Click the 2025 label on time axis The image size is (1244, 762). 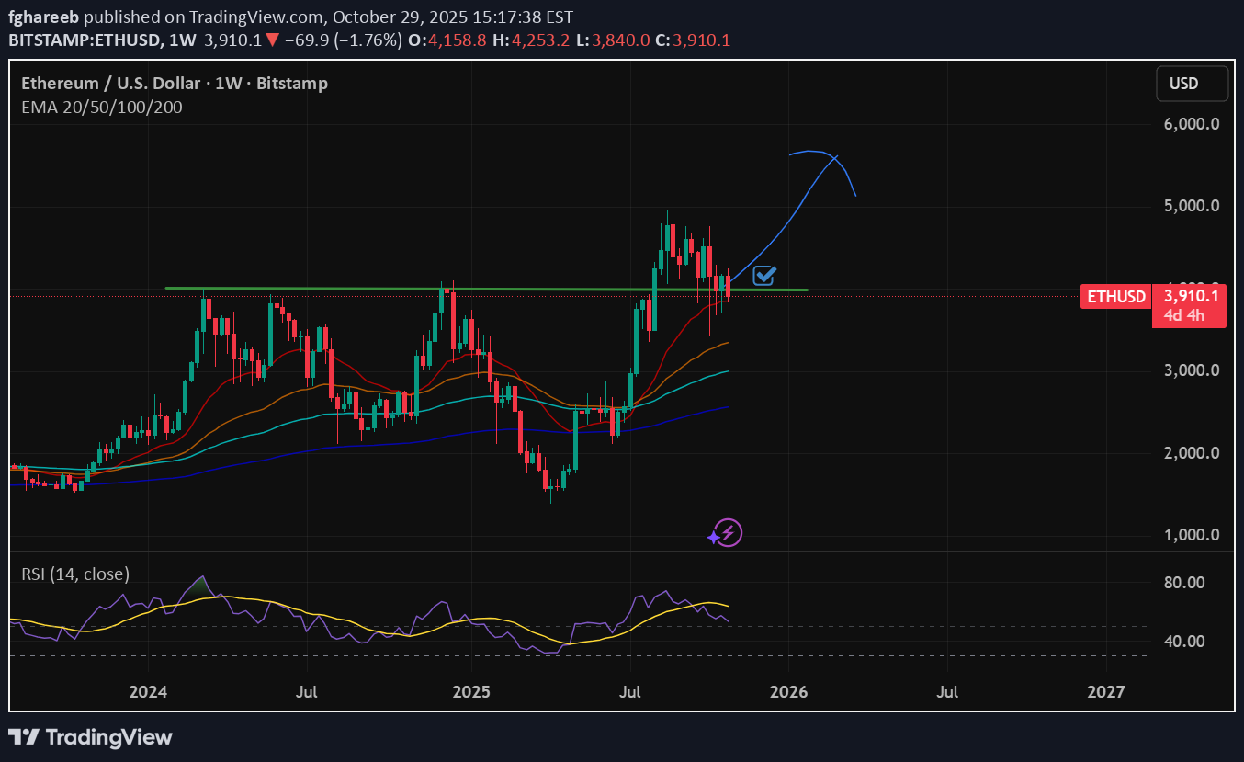[469, 690]
